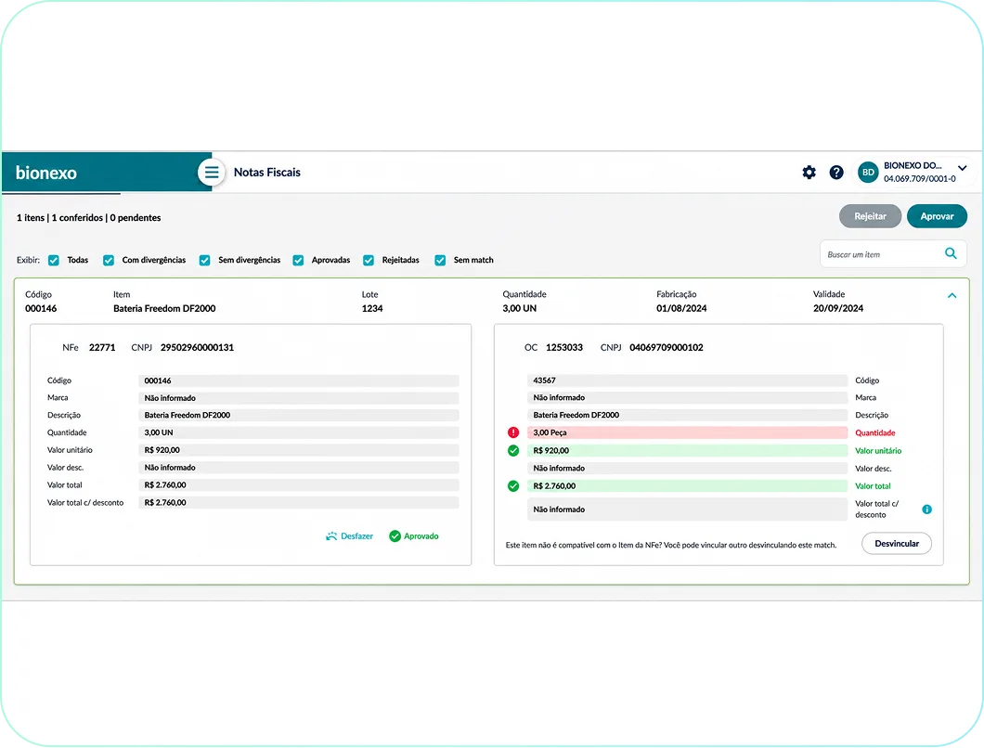Toggle the Sem match checkbox

click(x=441, y=260)
